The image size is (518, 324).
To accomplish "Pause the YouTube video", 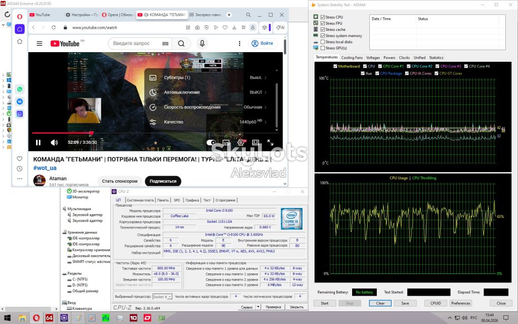I will (x=38, y=142).
